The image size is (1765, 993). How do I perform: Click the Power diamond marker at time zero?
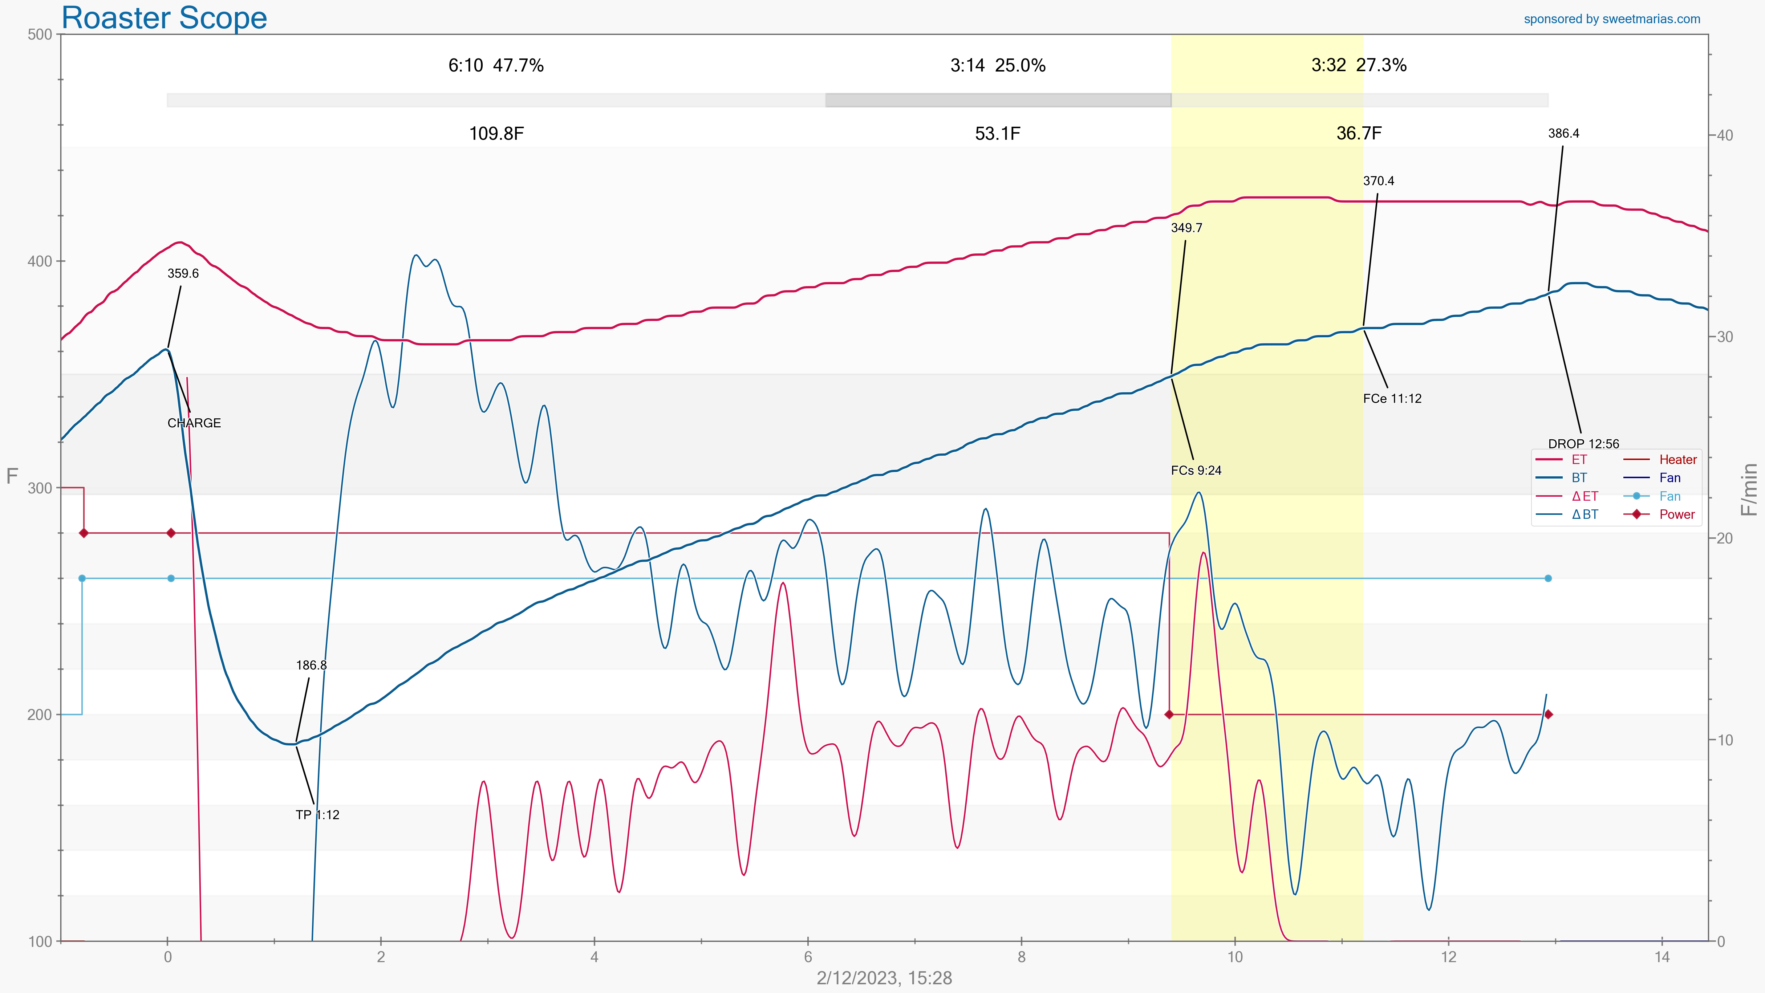pyautogui.click(x=171, y=533)
